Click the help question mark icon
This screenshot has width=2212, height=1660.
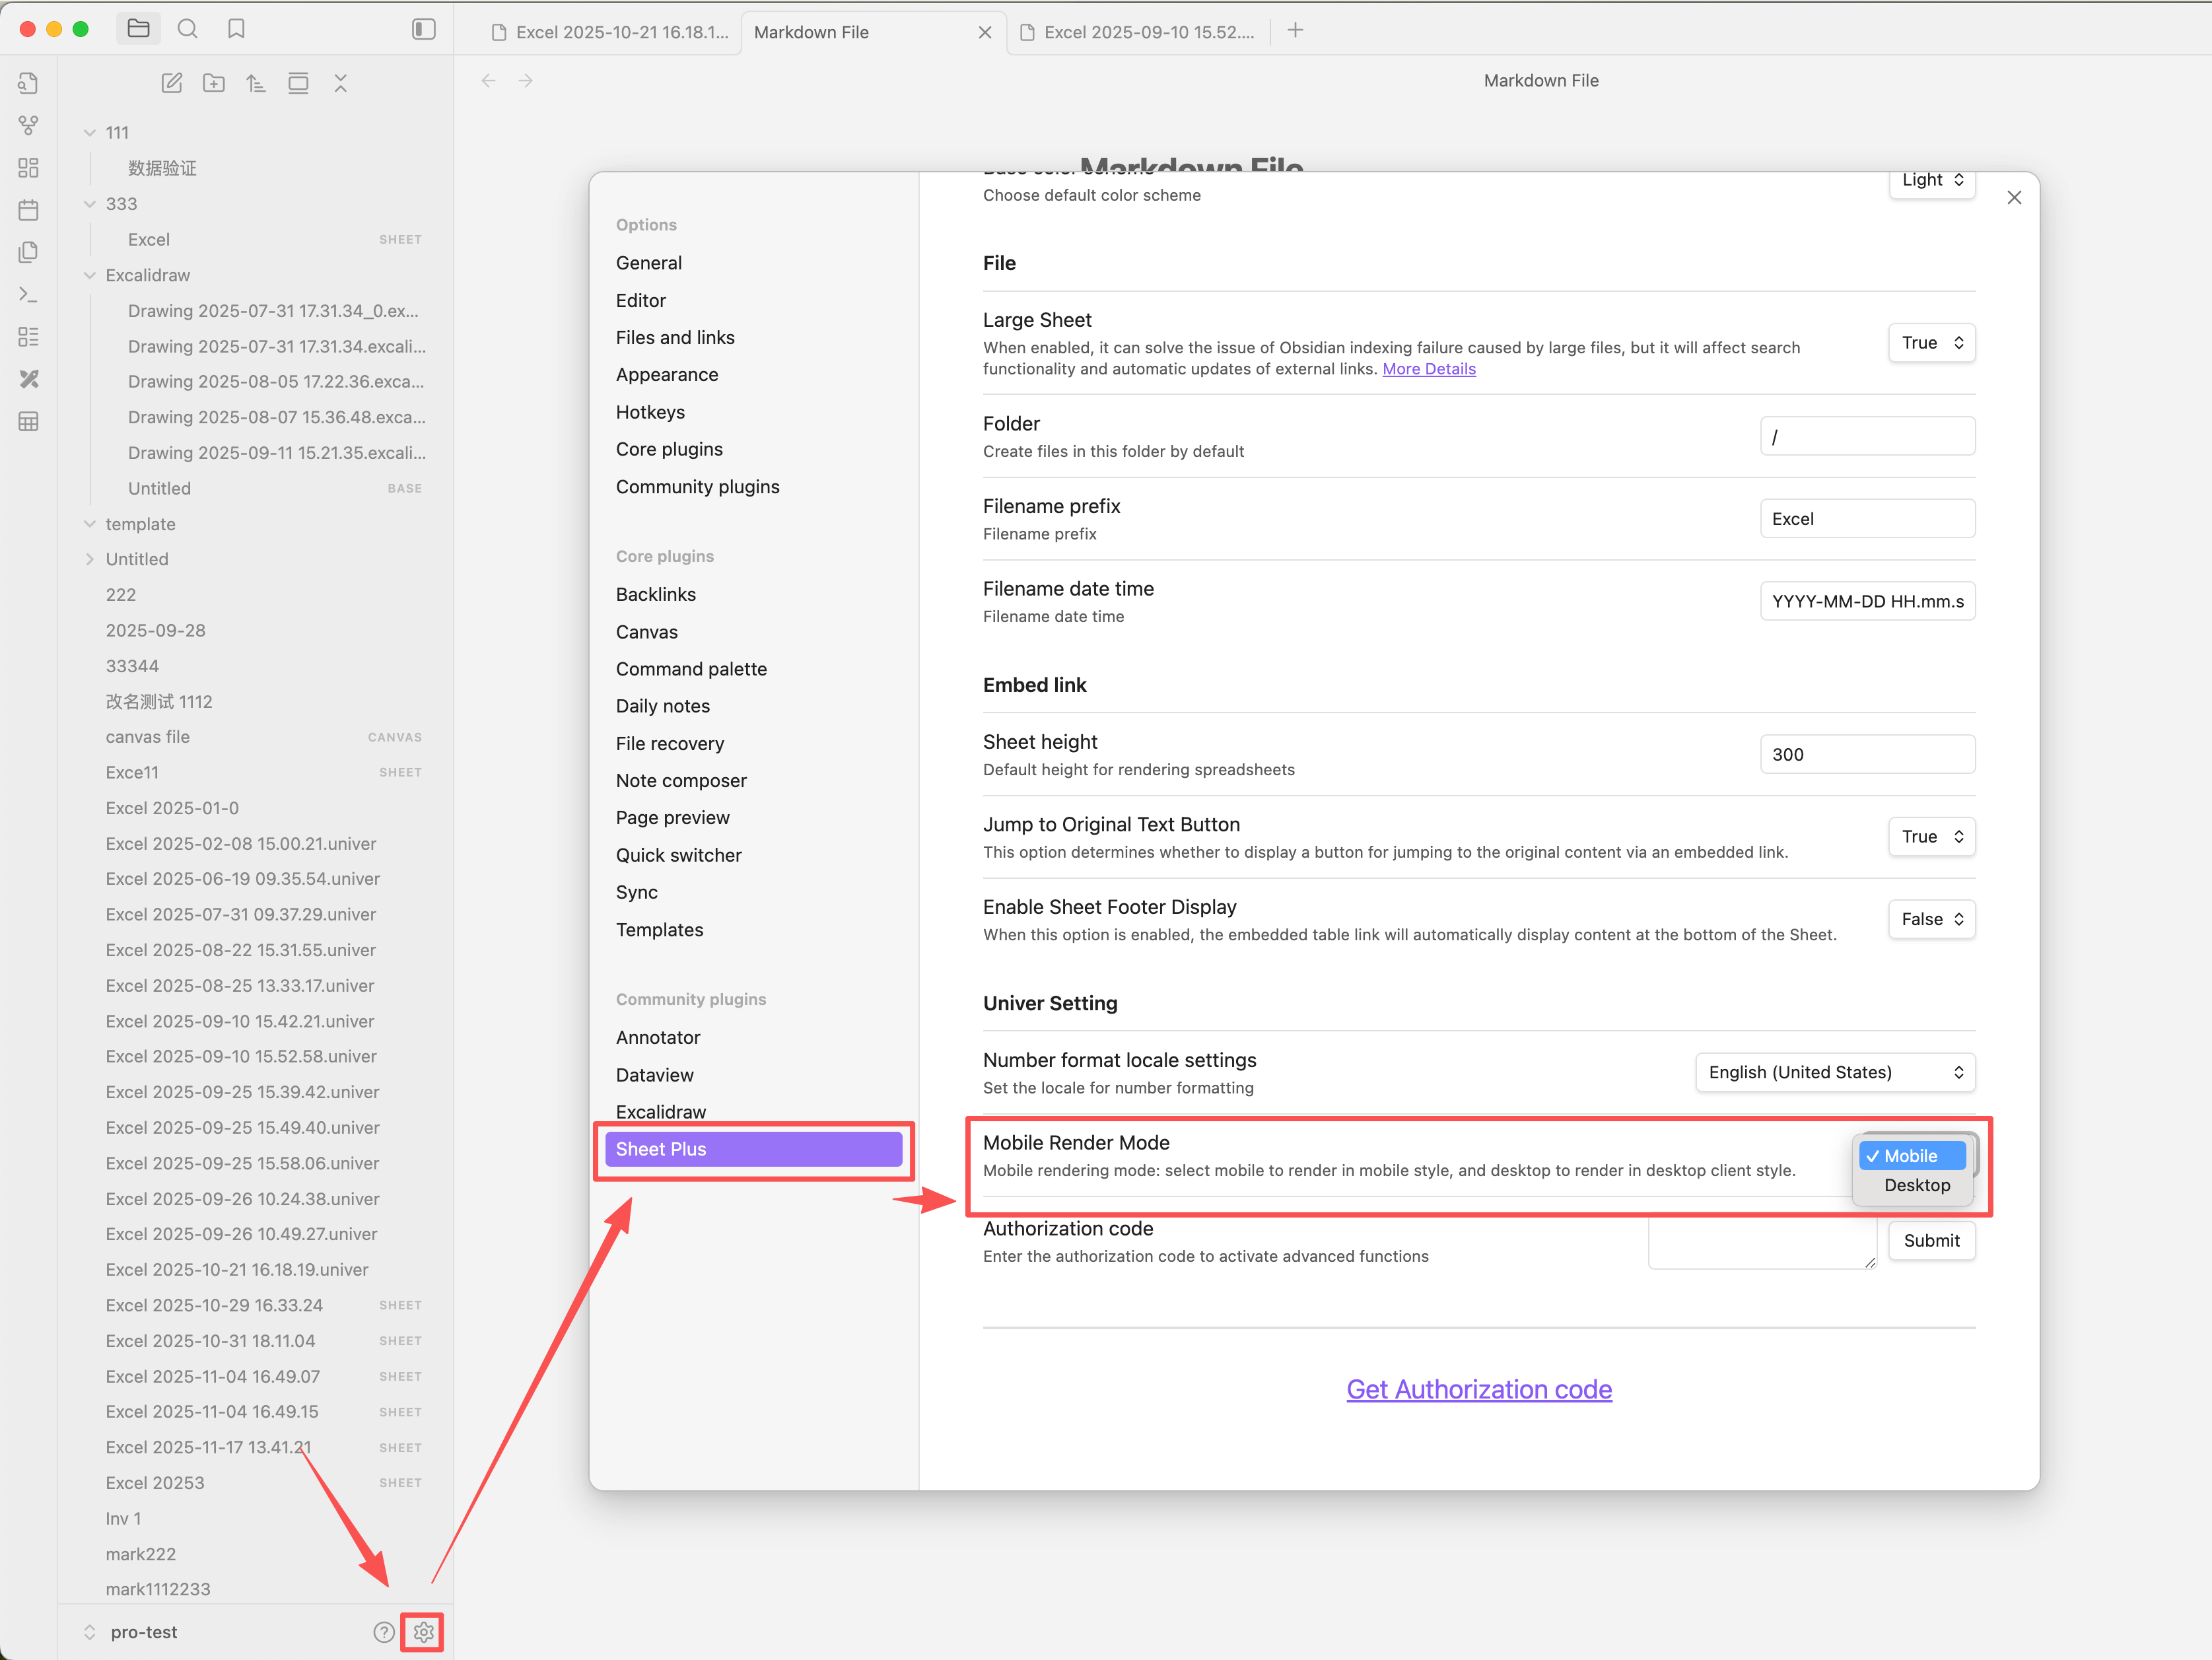tap(384, 1632)
